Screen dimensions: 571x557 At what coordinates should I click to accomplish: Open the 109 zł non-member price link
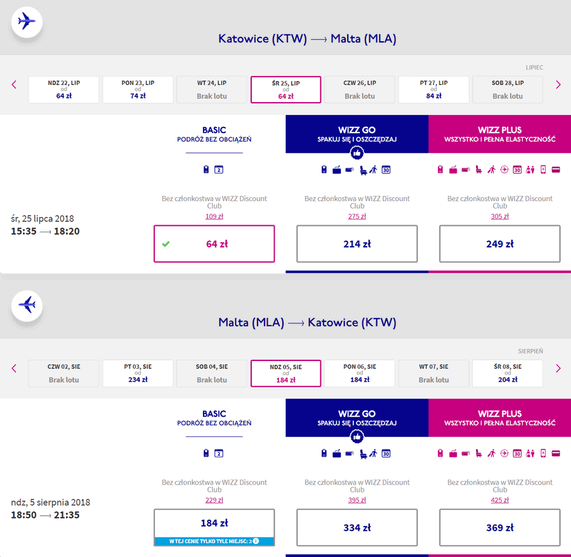(214, 216)
